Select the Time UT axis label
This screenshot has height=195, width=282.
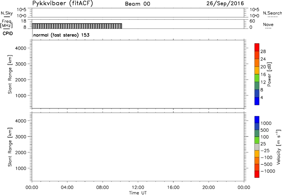[138, 193]
